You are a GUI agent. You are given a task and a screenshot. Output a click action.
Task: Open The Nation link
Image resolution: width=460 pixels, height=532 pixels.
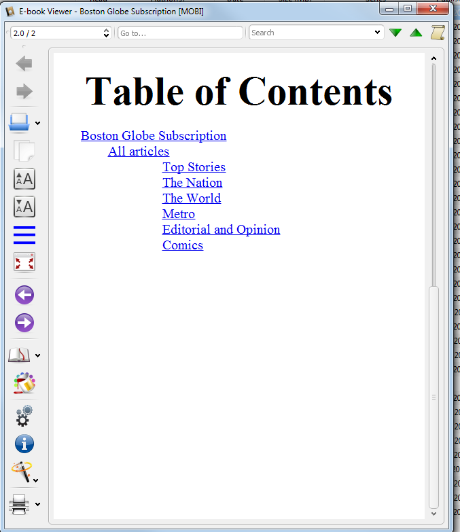pos(192,183)
